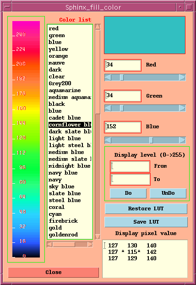Screen dimensions: 196x285
Task: Select 'light blue' in the color list
Action: pos(70,138)
